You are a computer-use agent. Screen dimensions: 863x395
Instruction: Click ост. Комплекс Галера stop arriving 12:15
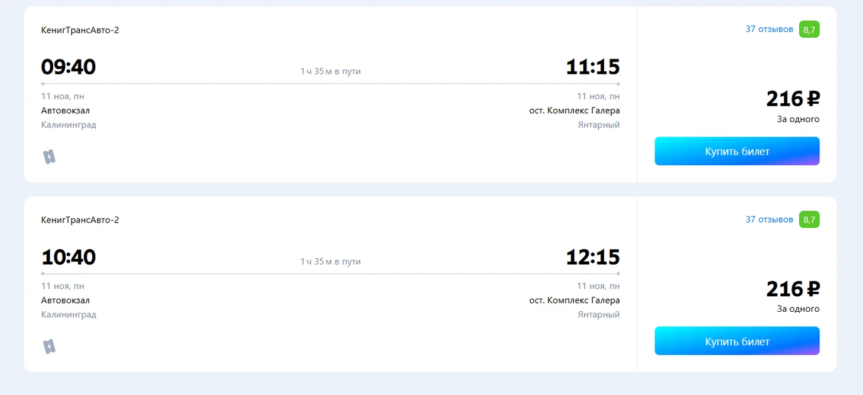pyautogui.click(x=575, y=301)
